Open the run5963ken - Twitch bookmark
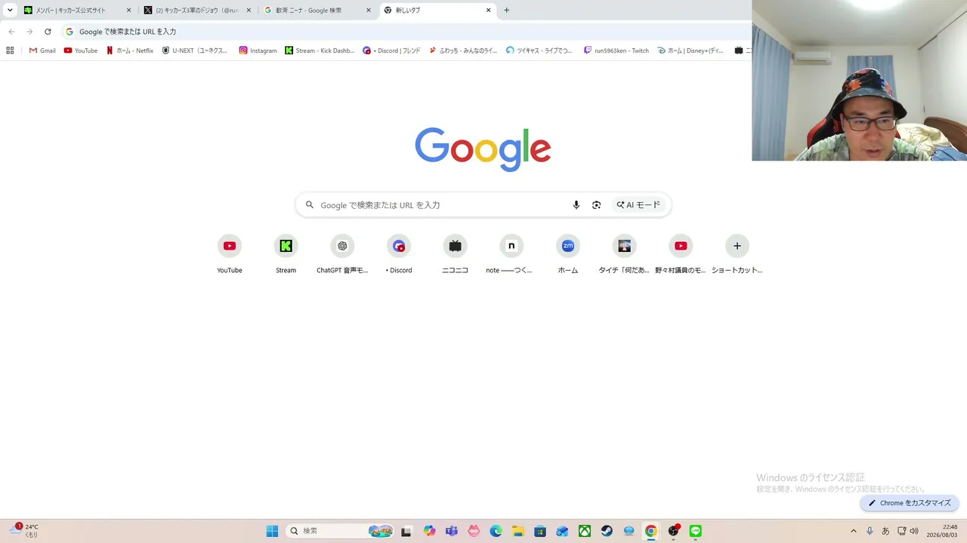967x543 pixels. point(616,51)
